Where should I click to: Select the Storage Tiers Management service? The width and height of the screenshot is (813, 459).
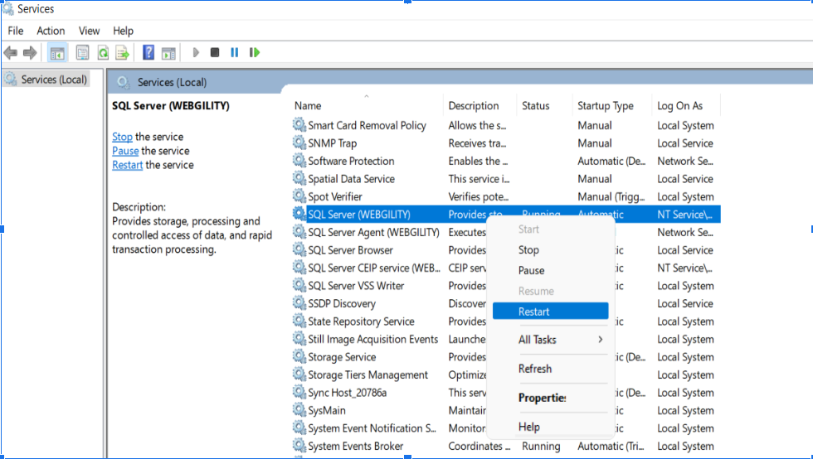pyautogui.click(x=368, y=374)
